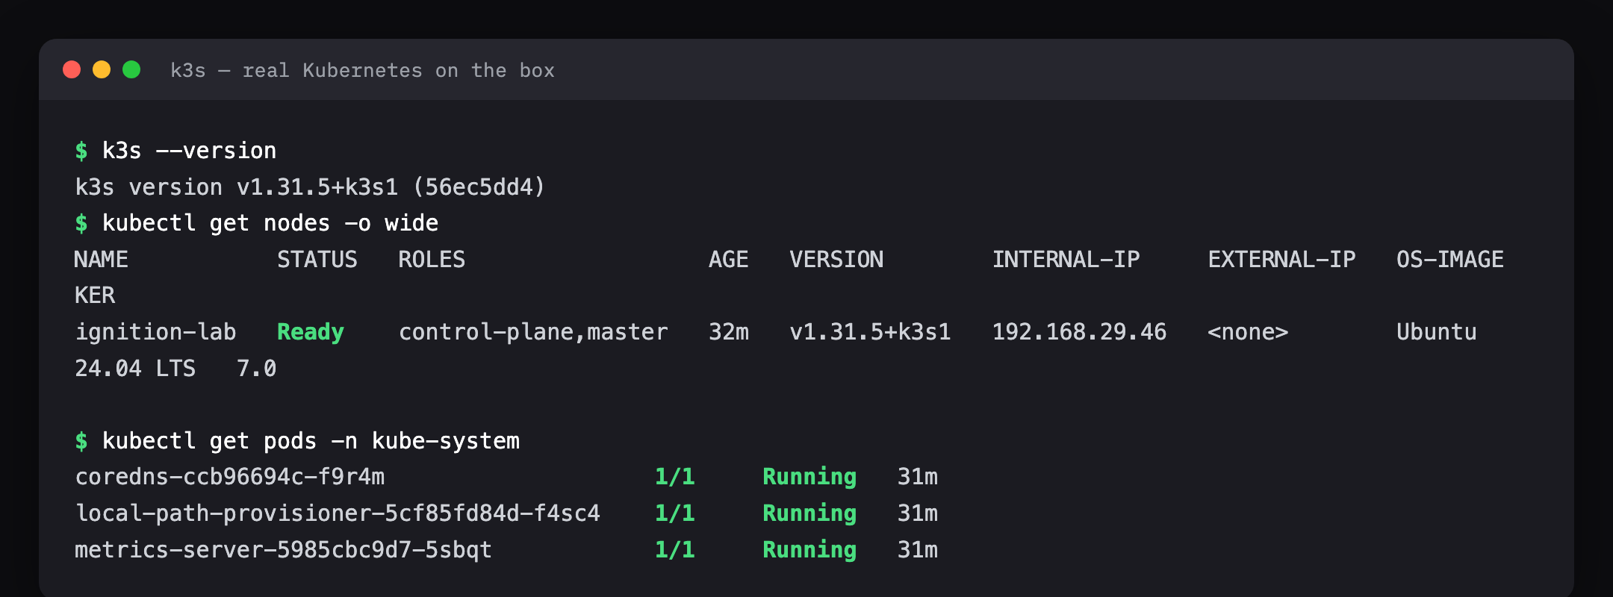Click the 'kubectl get nodes -o wide' command
Image resolution: width=1613 pixels, height=597 pixels.
pos(270,223)
